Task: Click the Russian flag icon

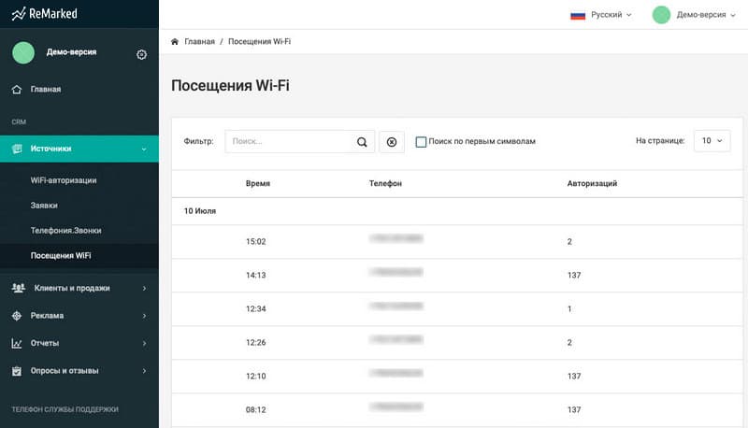Action: [x=578, y=15]
